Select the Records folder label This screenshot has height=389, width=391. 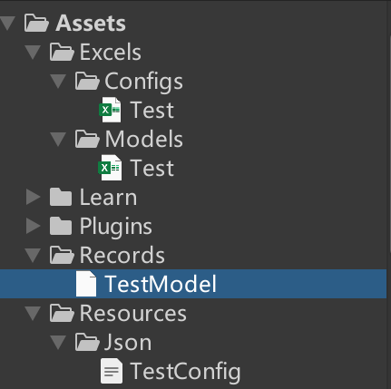pyautogui.click(x=122, y=255)
